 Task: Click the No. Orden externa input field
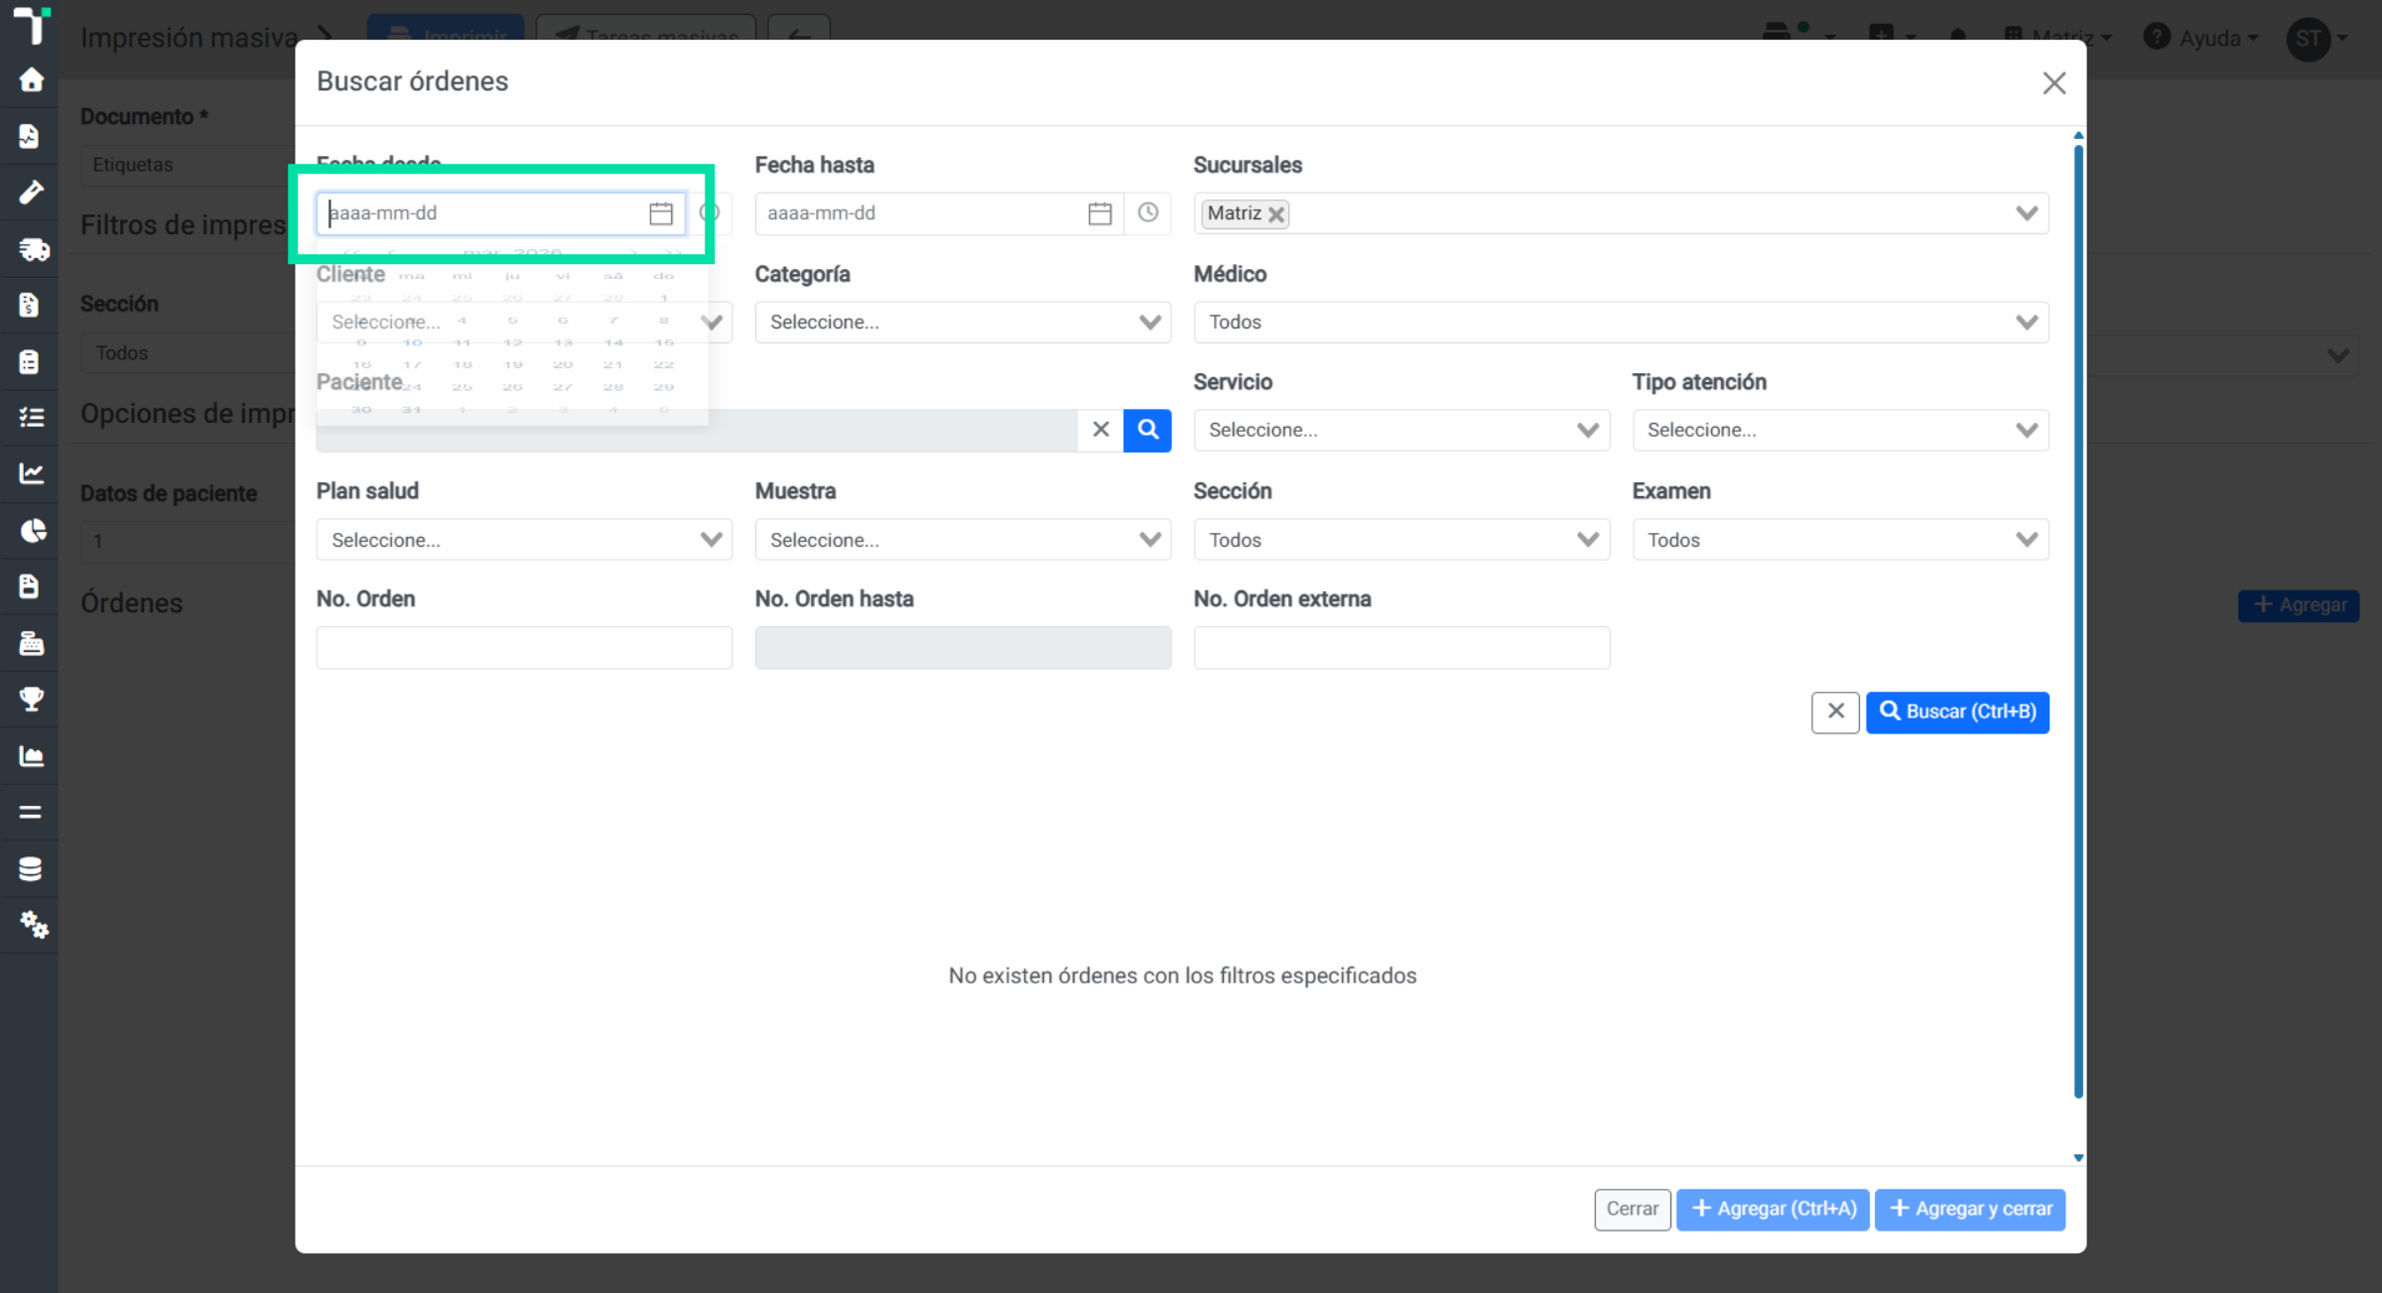pos(1401,648)
